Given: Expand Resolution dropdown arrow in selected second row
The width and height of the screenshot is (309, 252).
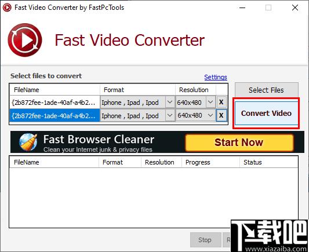Looking at the screenshot, I should tap(210, 115).
